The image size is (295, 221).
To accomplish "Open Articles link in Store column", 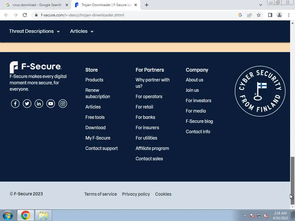I will click(x=93, y=107).
